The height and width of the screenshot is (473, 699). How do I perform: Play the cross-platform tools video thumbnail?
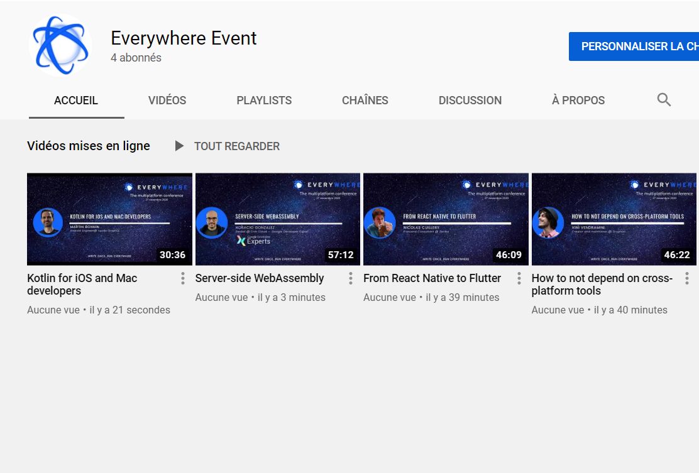tap(614, 219)
